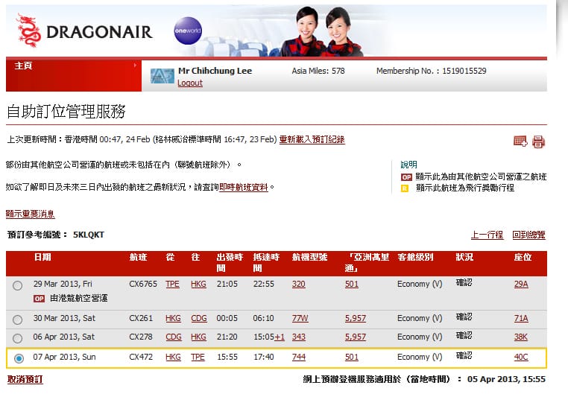Open the 主頁 main menu tab
568x394 pixels.
[74, 75]
